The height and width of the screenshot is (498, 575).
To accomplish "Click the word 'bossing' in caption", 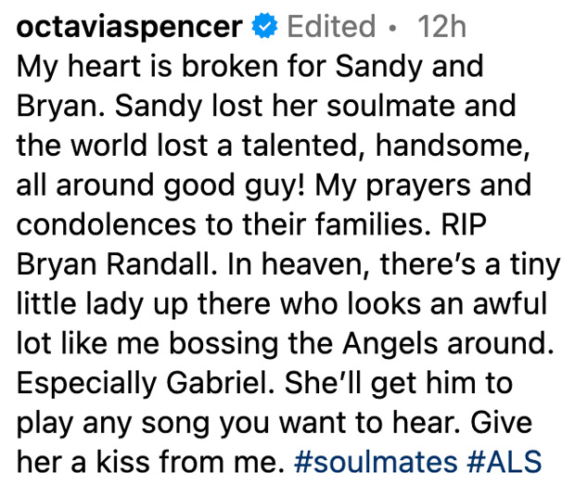I will point(224,345).
